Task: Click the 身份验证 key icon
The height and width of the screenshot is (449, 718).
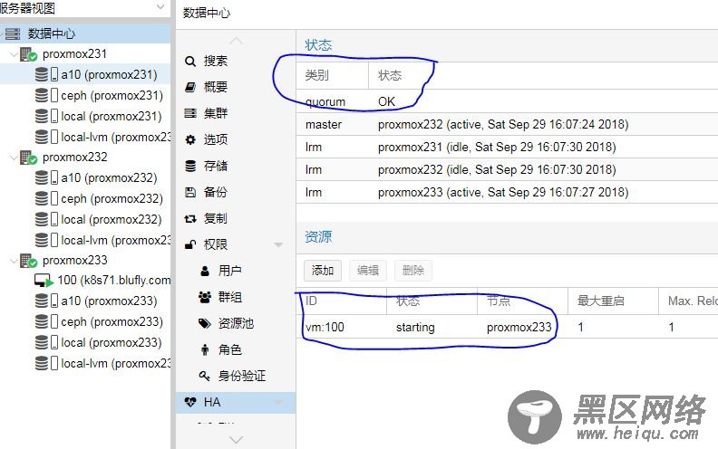Action: coord(205,377)
